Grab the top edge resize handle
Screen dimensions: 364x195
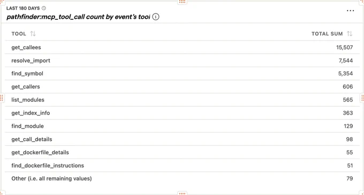pos(182,2)
